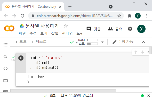Click the site lock icon in address bar
This screenshot has width=152, height=99.
33,16
